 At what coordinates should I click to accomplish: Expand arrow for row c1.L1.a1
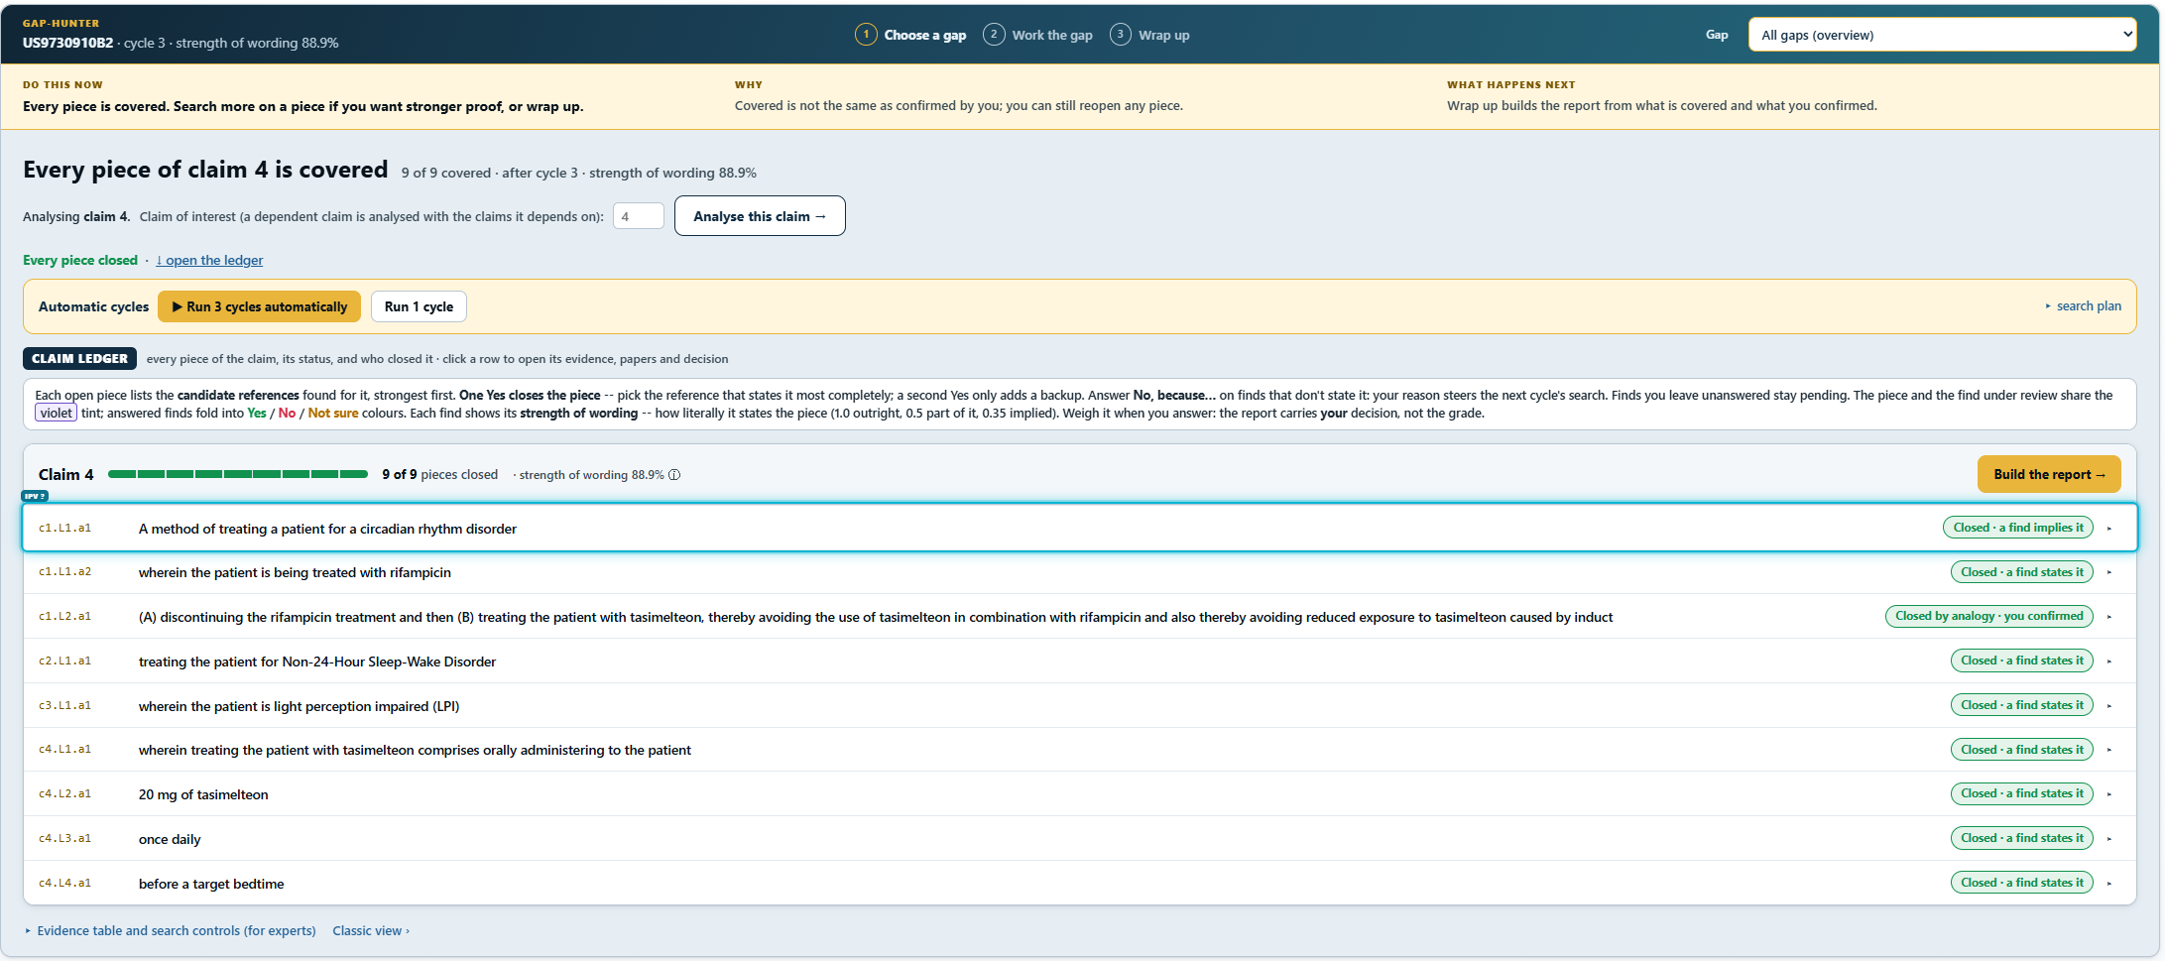point(2109,529)
